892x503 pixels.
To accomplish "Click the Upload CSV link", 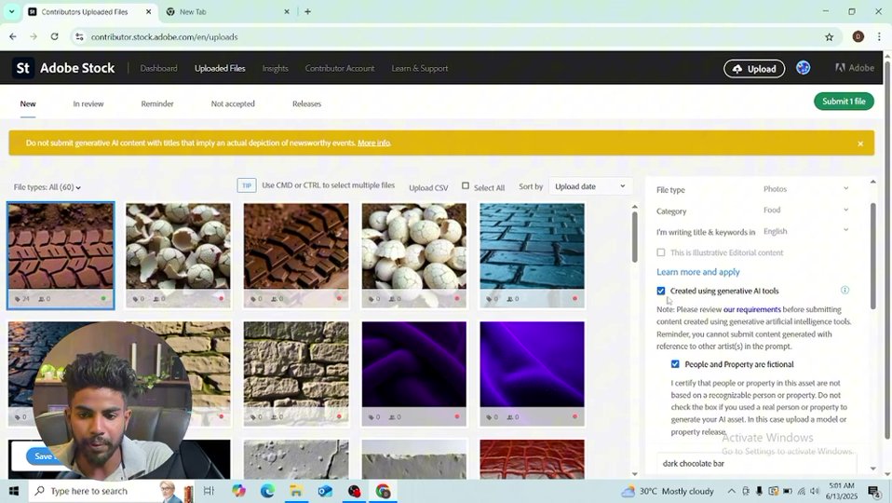I will point(428,187).
